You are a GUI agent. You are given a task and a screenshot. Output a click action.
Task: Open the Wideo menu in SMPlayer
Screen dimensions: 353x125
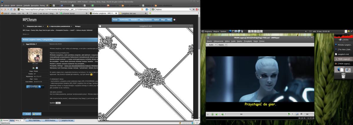point(227,41)
